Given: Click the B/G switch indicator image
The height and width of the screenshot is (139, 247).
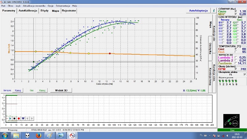Looking at the screenshot, I should click(231, 121).
